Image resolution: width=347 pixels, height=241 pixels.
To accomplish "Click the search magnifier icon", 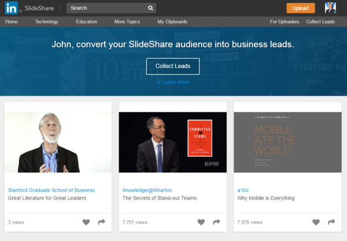I will pos(150,8).
